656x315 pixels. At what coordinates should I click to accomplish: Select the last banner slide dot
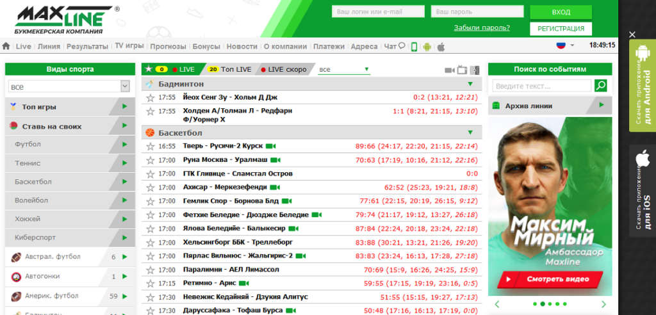[x=565, y=304]
